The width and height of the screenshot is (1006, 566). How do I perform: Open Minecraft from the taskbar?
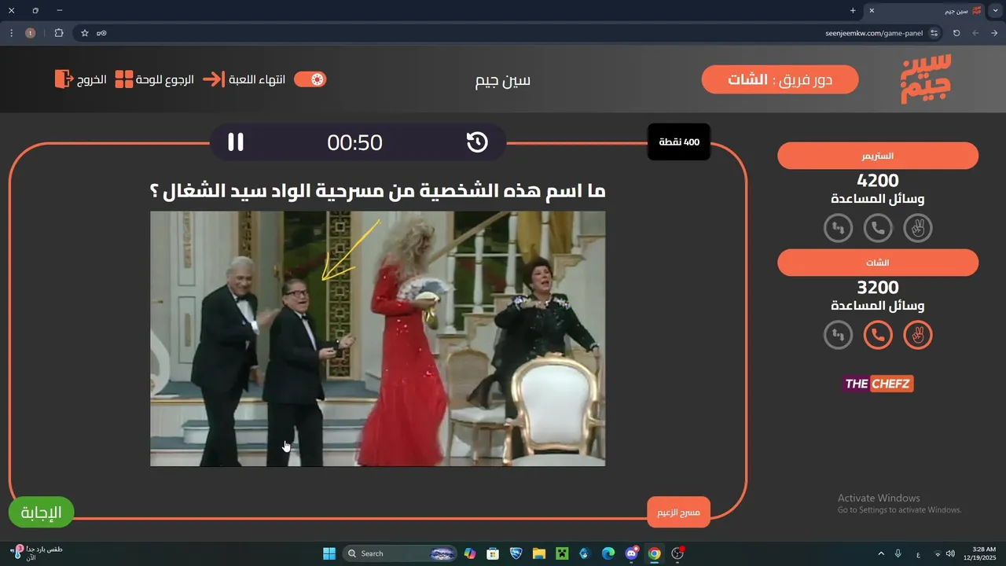pyautogui.click(x=562, y=553)
